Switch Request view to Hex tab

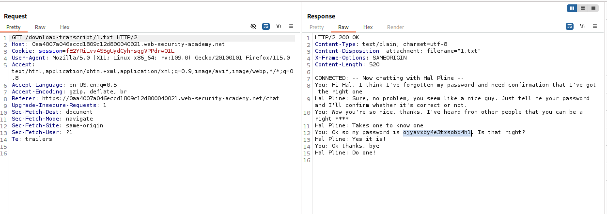[x=65, y=28]
